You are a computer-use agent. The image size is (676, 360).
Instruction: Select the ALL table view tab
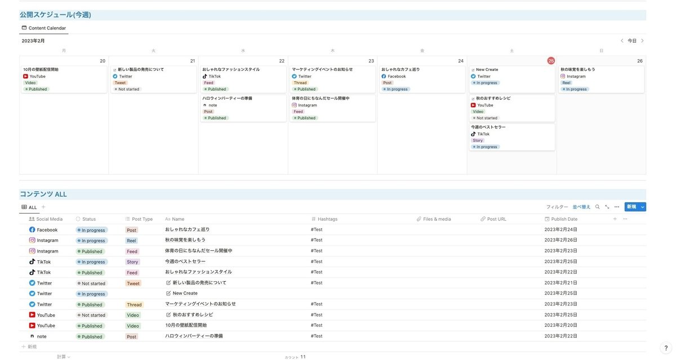(29, 206)
